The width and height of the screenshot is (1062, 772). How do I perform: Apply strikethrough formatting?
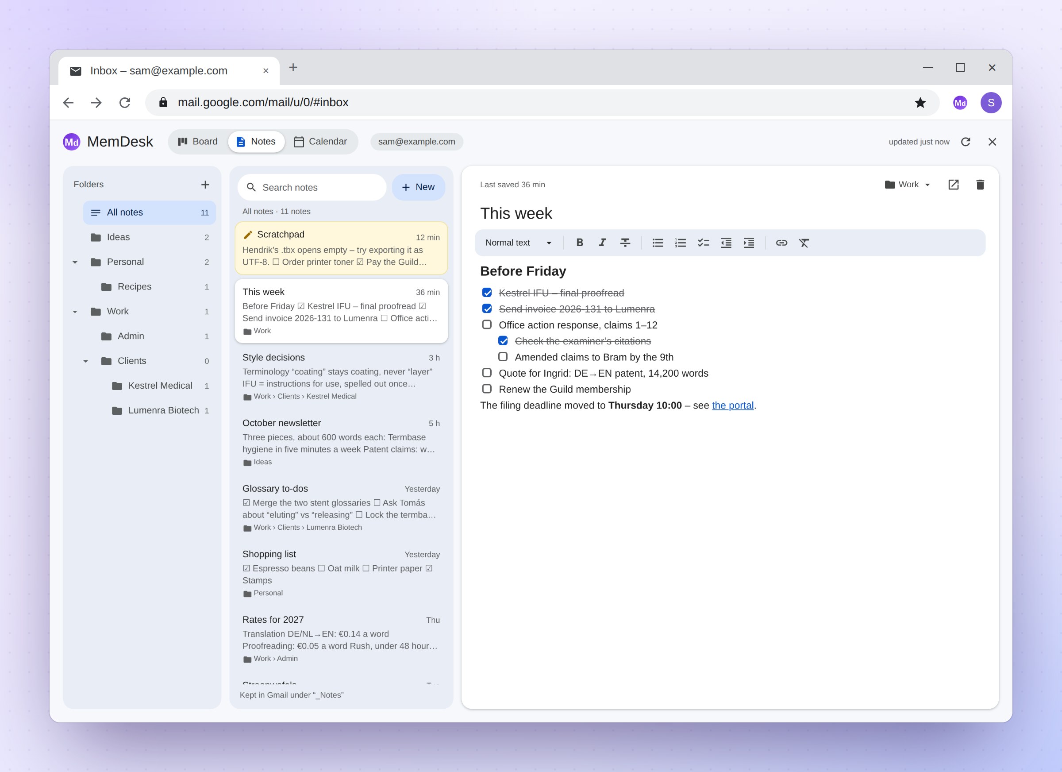[x=625, y=243]
